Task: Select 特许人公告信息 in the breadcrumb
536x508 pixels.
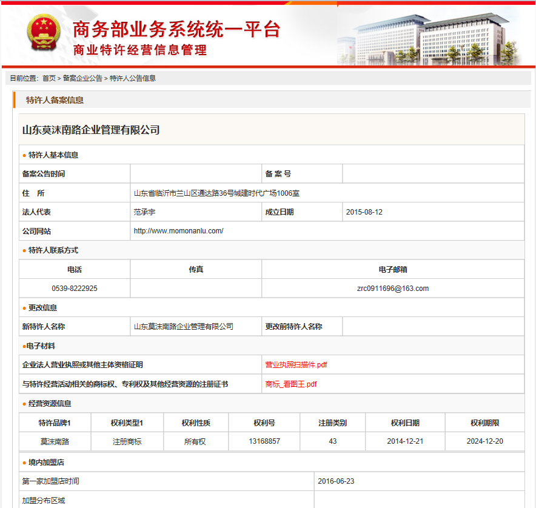Action: pos(133,78)
